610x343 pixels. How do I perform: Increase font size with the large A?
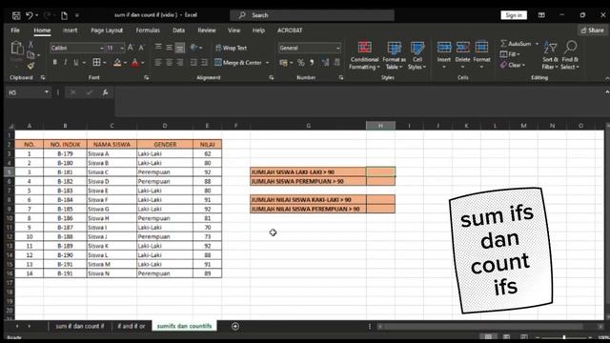[131, 48]
